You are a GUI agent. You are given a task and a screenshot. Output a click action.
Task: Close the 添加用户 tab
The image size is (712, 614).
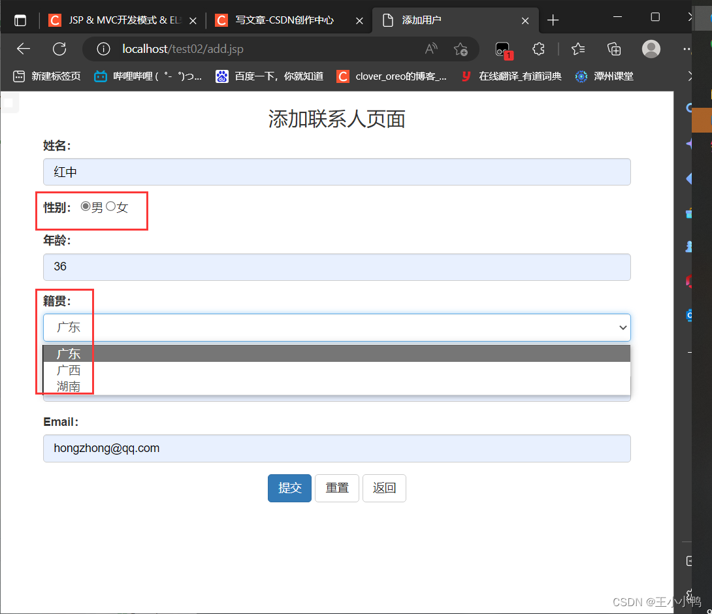[x=525, y=20]
